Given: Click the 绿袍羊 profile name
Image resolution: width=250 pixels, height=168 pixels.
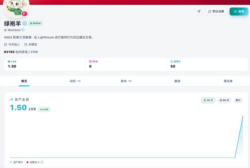Looking at the screenshot, I should [x=12, y=24].
